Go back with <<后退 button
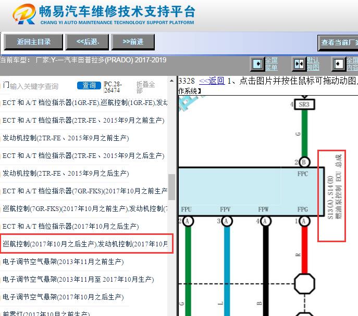Viewport: 358px width, 316px height. point(87,42)
